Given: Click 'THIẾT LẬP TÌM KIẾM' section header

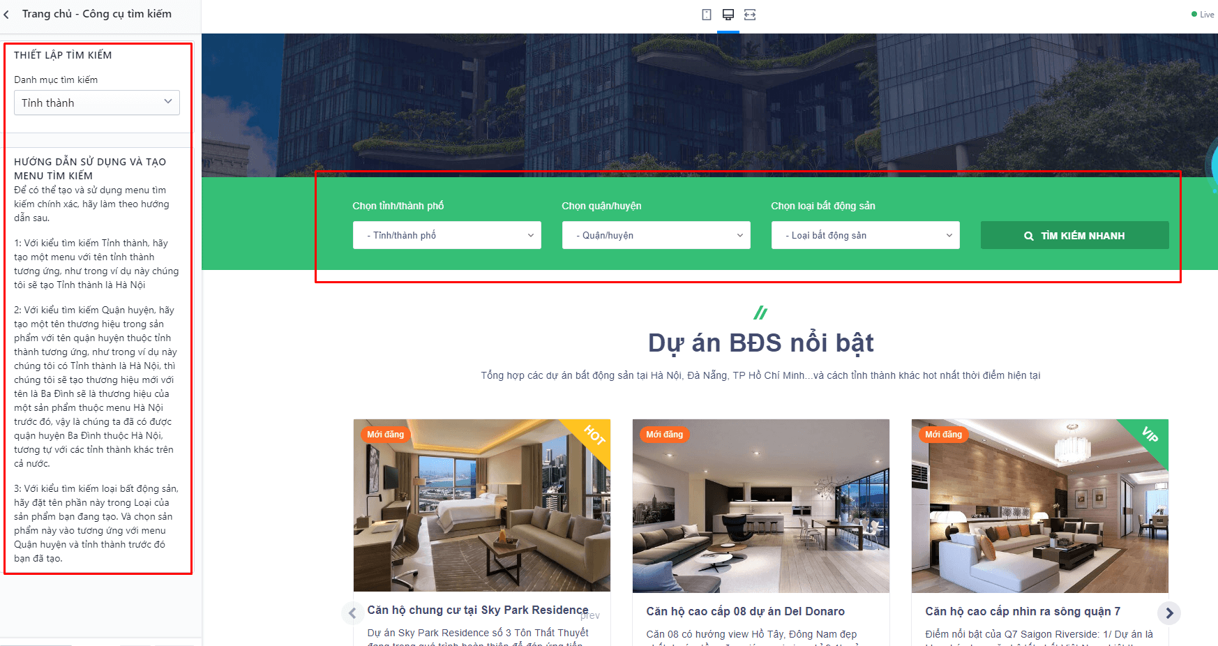Looking at the screenshot, I should (63, 55).
